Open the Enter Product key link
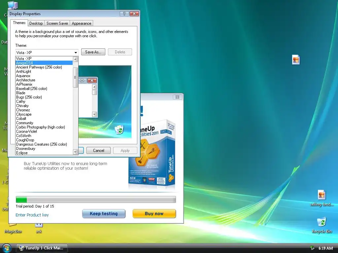 click(x=32, y=215)
